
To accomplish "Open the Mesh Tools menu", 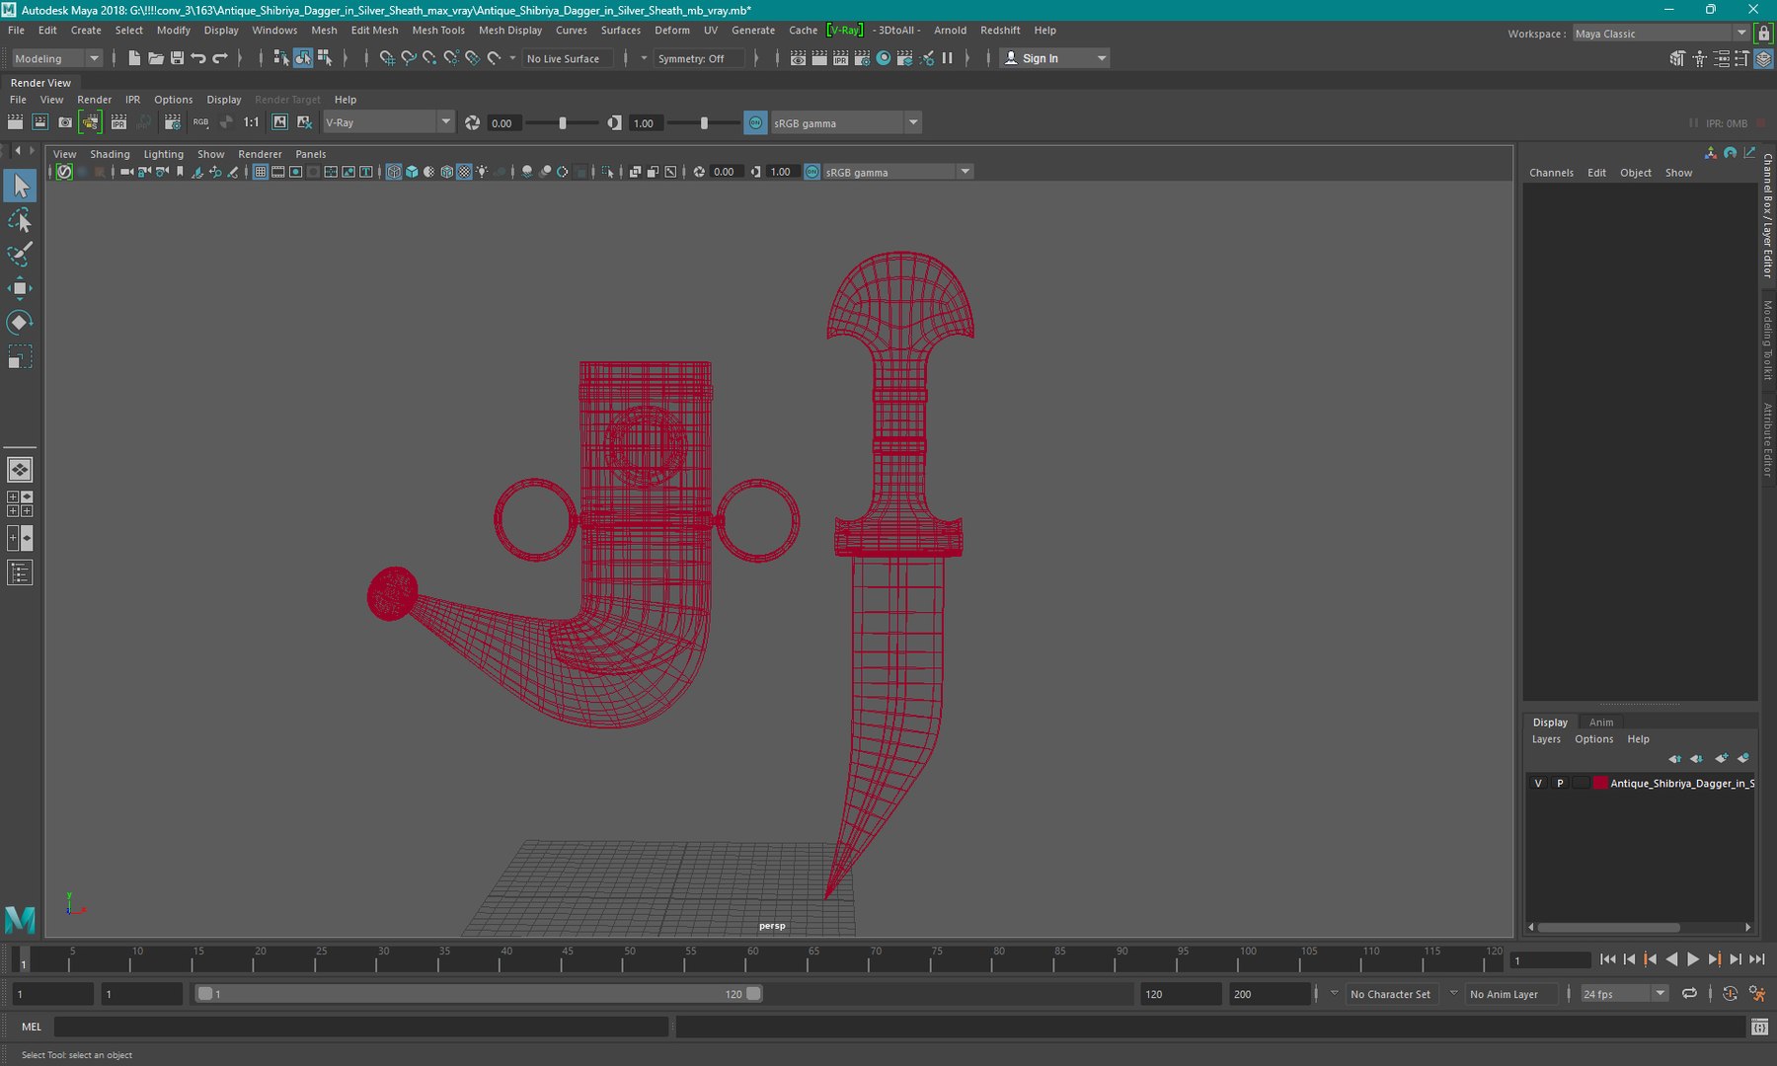I will [437, 31].
